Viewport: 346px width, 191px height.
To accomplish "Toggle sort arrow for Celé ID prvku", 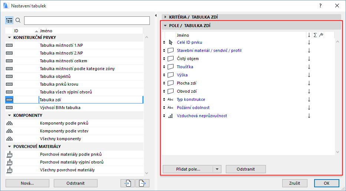I will (x=309, y=42).
